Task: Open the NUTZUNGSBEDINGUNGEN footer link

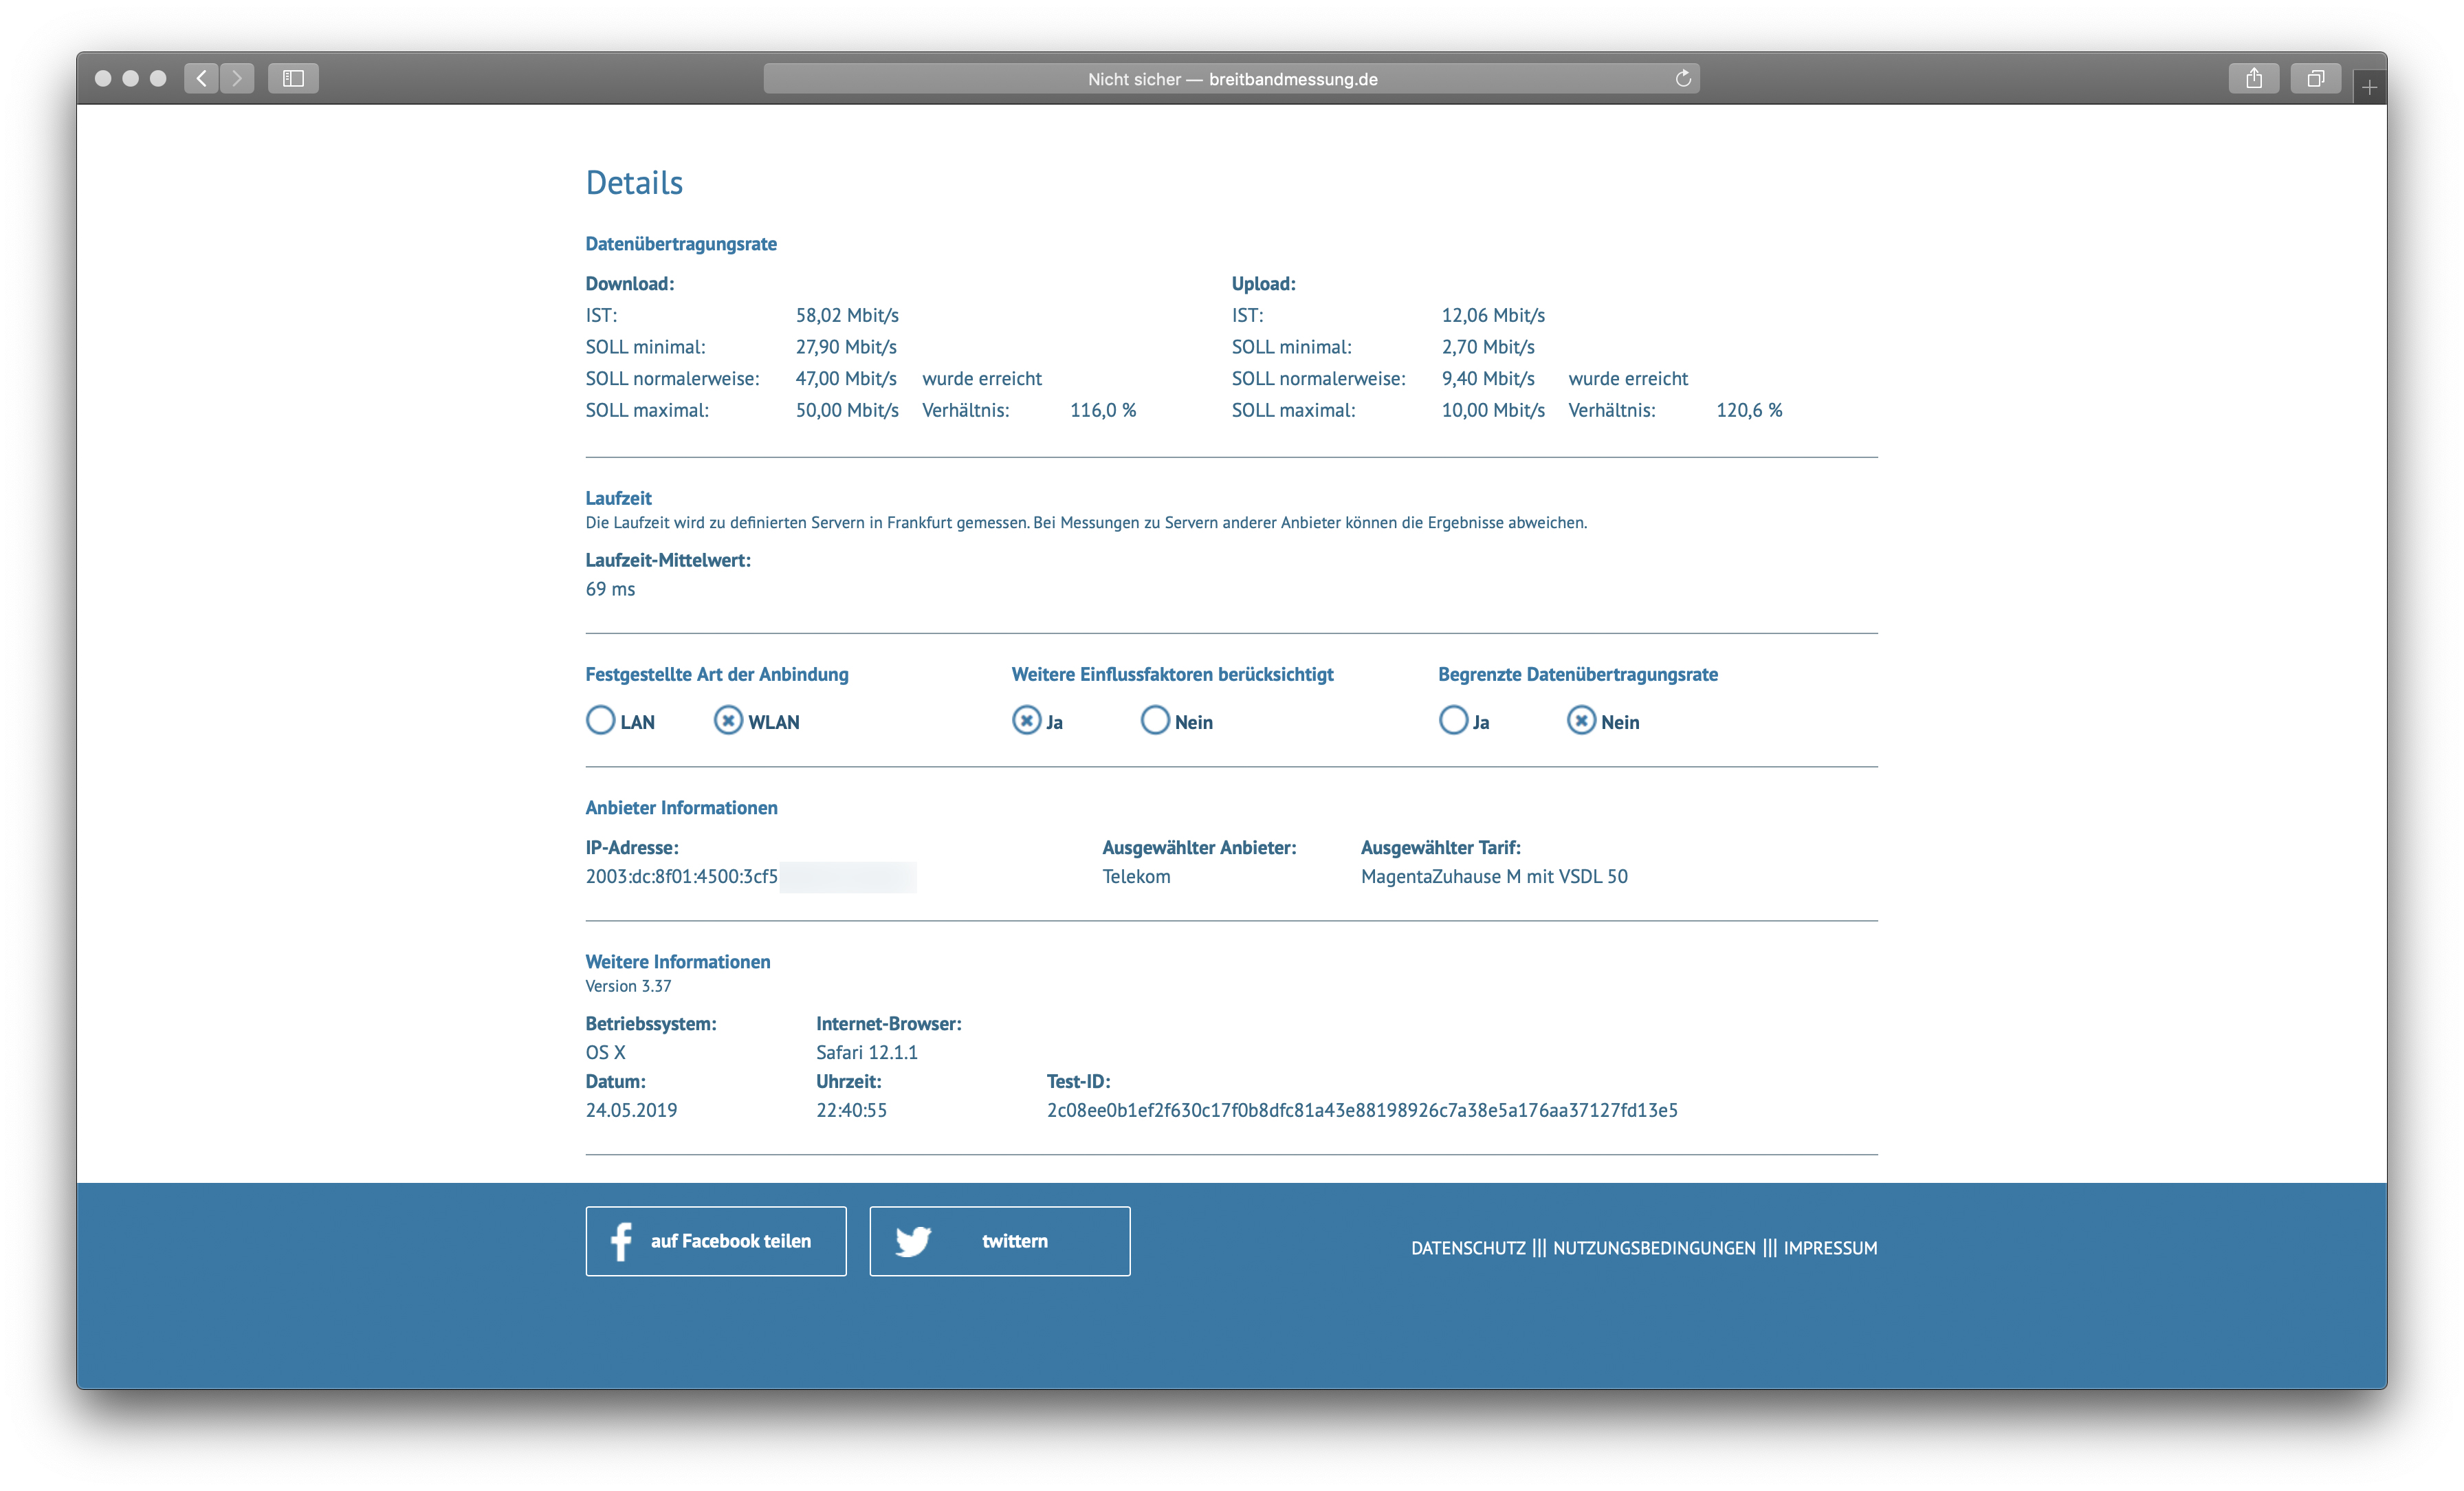Action: click(1654, 1248)
